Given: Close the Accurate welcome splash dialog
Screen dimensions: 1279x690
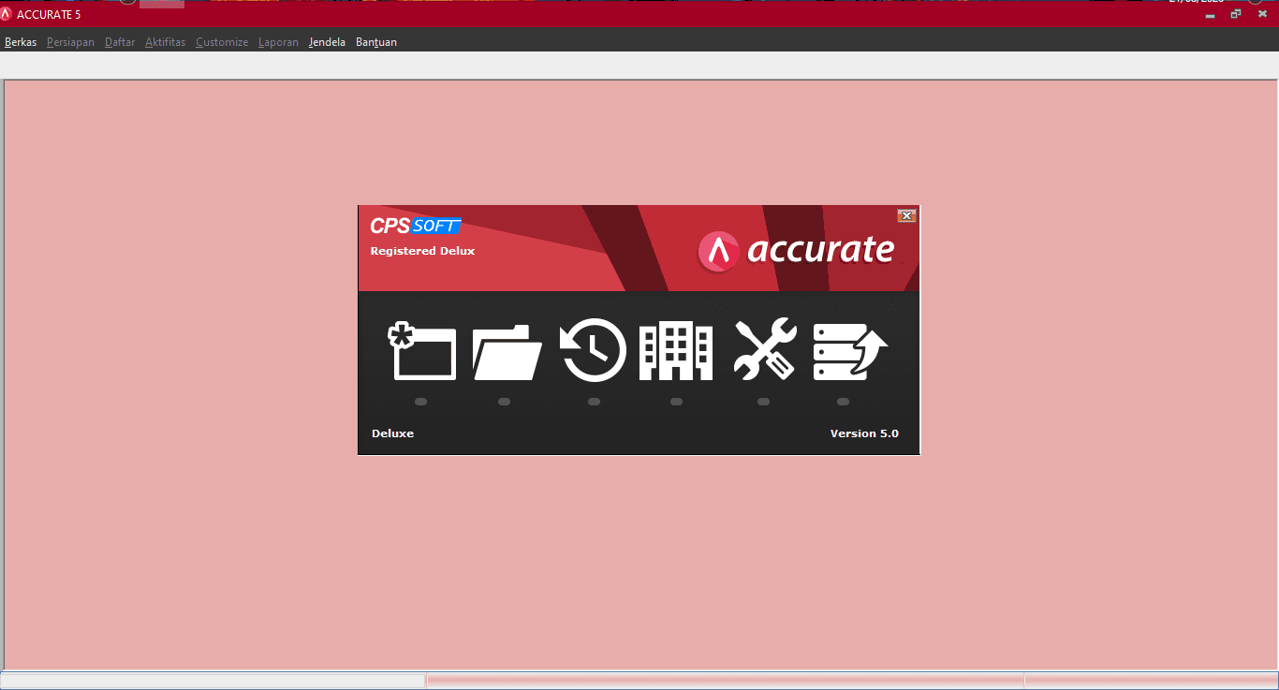Looking at the screenshot, I should point(906,216).
